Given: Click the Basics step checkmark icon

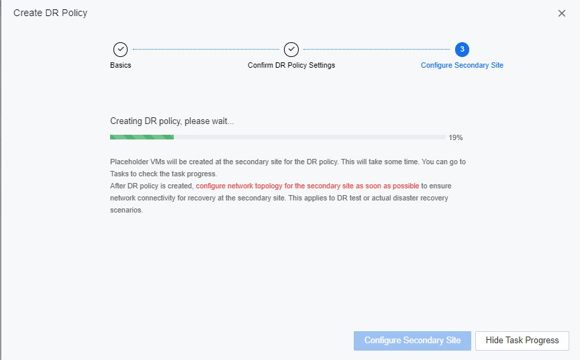Looking at the screenshot, I should tap(120, 49).
